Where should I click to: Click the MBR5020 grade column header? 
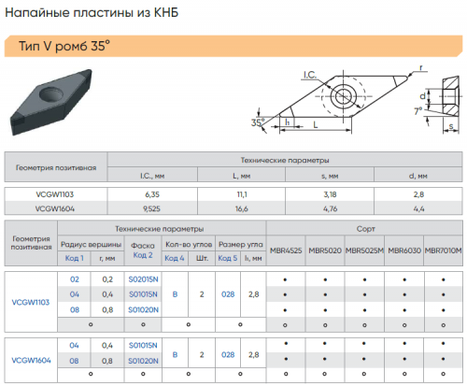[325, 250]
